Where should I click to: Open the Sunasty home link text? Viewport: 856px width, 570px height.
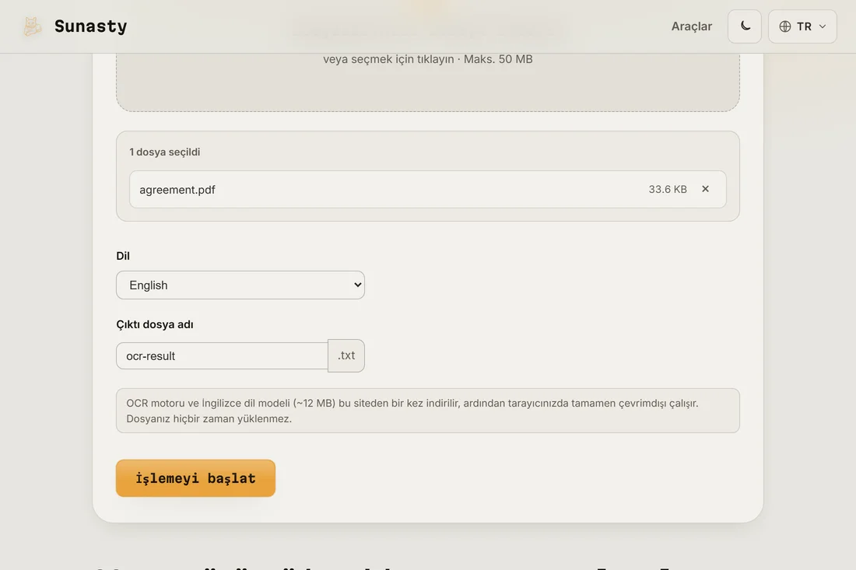90,26
